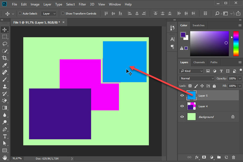Open the workspace switcher dropdown
This screenshot has height=162, width=243.
coord(227,14)
